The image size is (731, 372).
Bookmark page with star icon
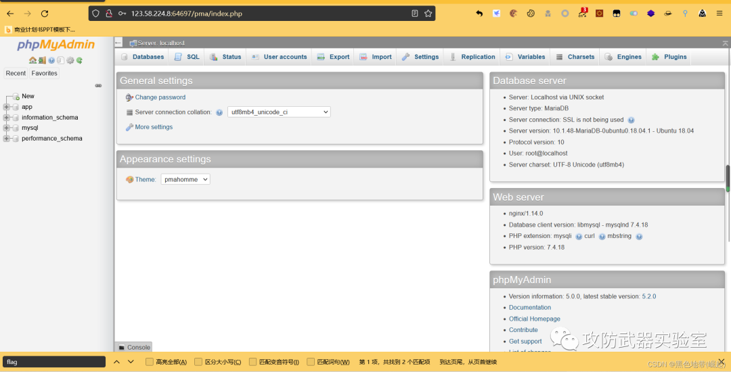point(428,14)
